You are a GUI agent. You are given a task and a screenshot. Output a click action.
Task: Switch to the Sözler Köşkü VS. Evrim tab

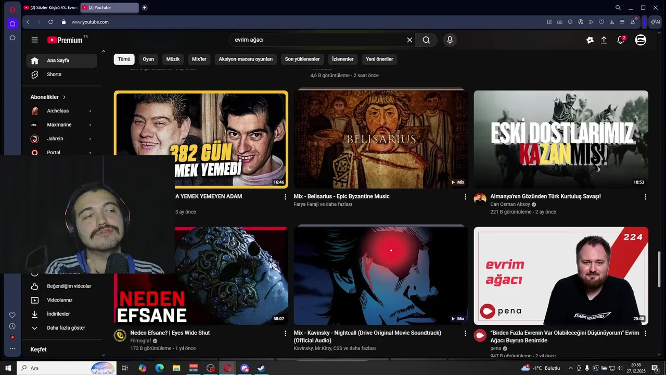pos(50,8)
